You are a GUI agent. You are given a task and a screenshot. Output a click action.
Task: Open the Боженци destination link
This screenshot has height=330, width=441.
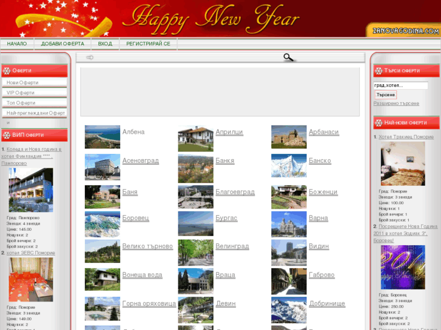tap(323, 192)
